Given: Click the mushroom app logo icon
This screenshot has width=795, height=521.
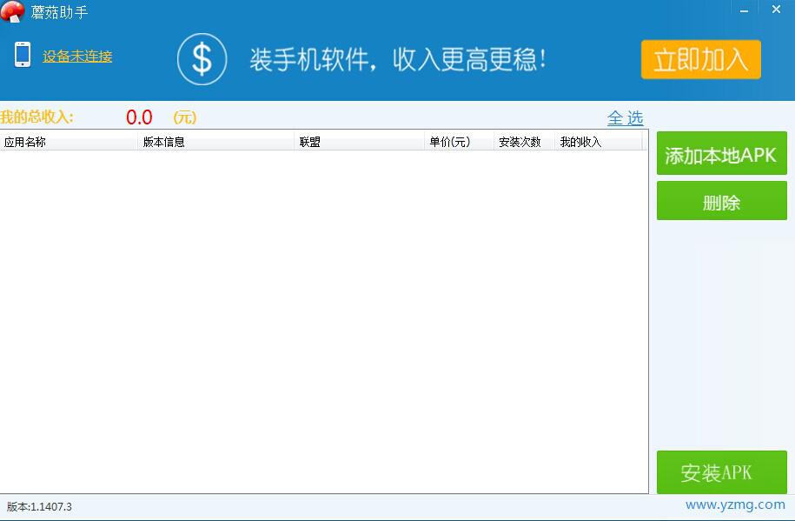Looking at the screenshot, I should pyautogui.click(x=14, y=12).
